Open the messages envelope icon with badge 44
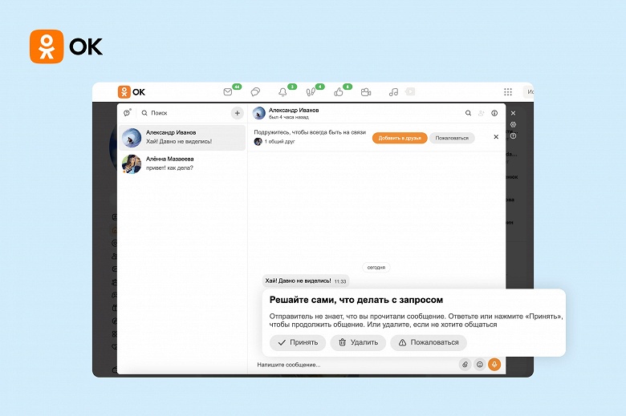Image resolution: width=626 pixels, height=416 pixels. coord(228,92)
